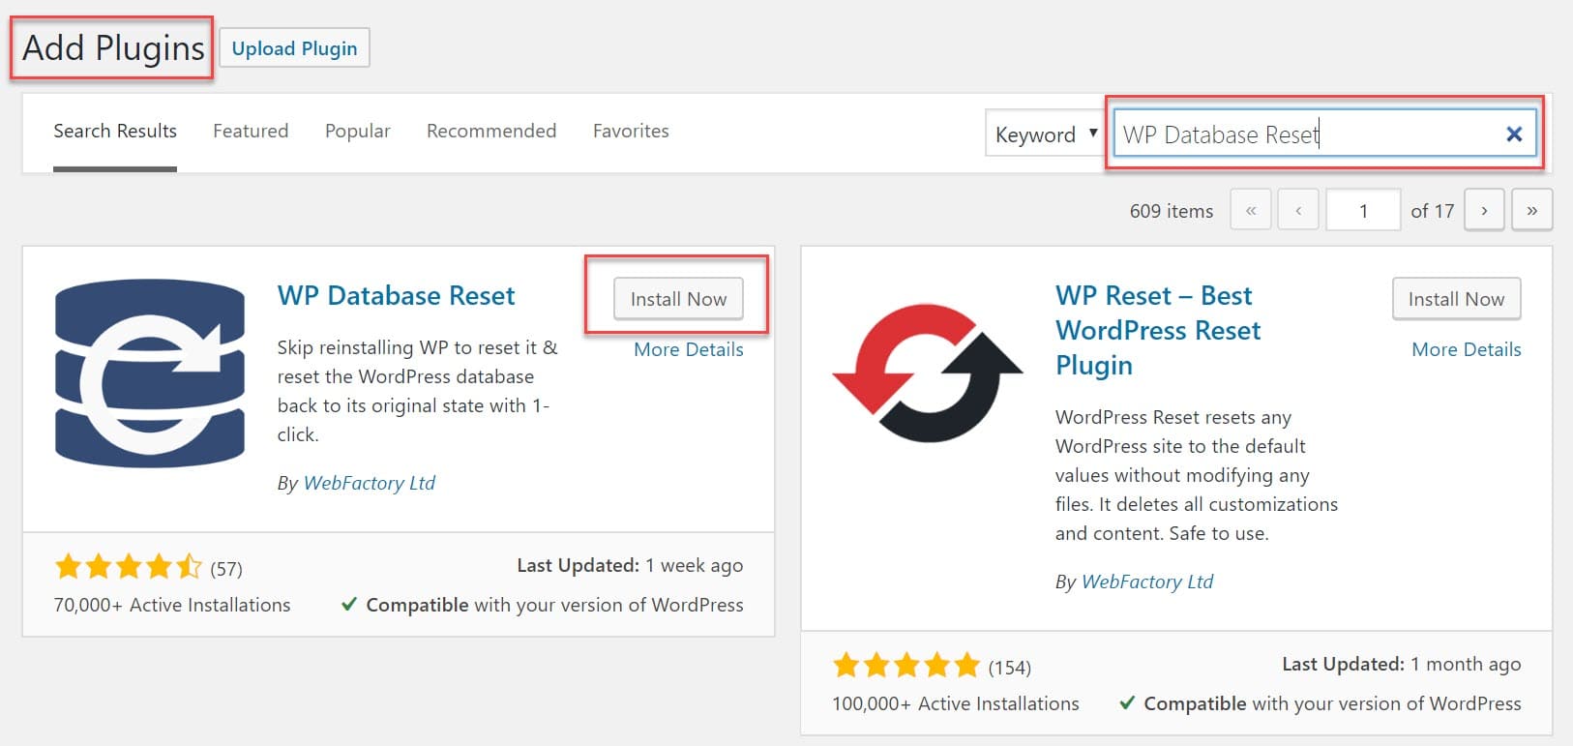Click the "70,000+ Active Installations" text
This screenshot has width=1573, height=746.
pos(172,605)
